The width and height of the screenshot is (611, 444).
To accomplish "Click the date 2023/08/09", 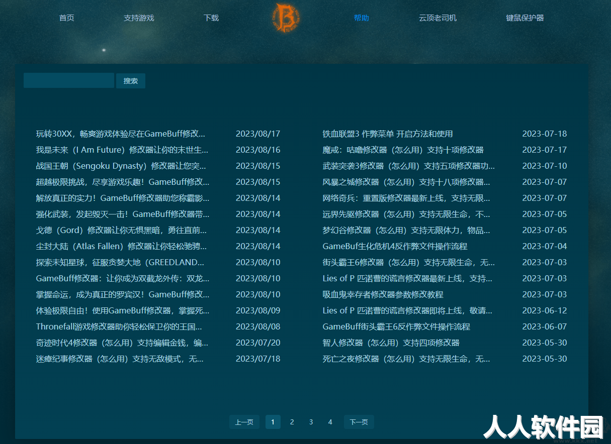I will tap(258, 310).
